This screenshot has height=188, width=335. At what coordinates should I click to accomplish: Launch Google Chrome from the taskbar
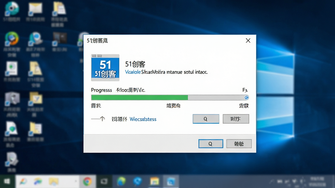point(87,181)
